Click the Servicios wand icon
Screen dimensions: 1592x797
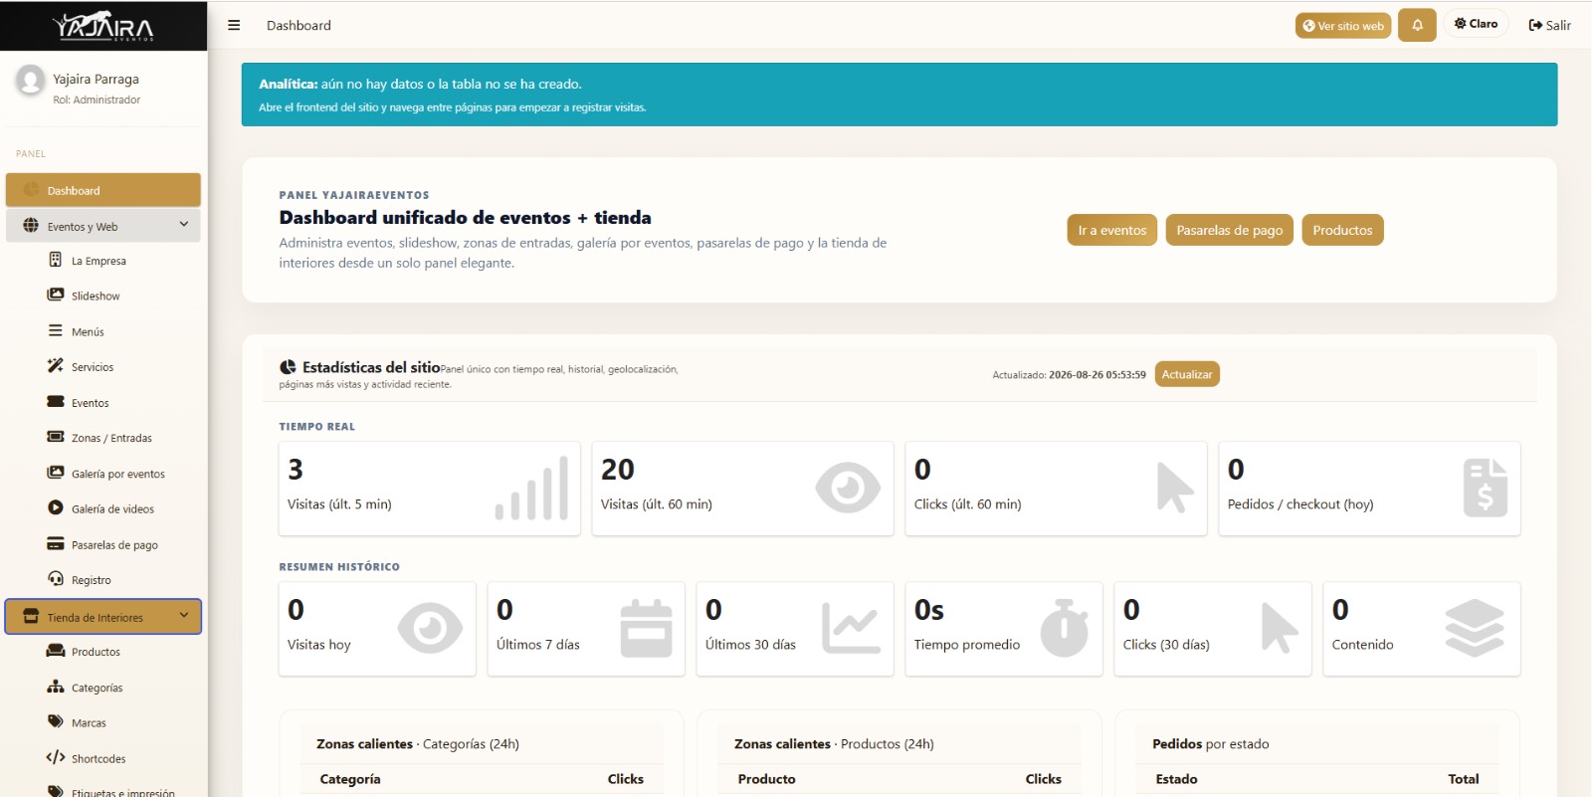click(x=56, y=366)
